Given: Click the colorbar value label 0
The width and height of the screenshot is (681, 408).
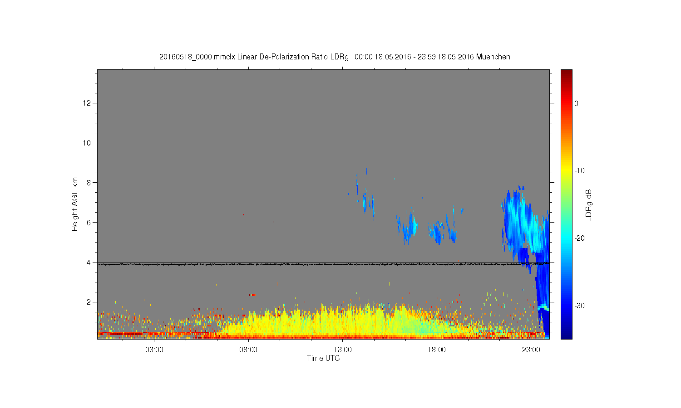Looking at the screenshot, I should coord(577,103).
